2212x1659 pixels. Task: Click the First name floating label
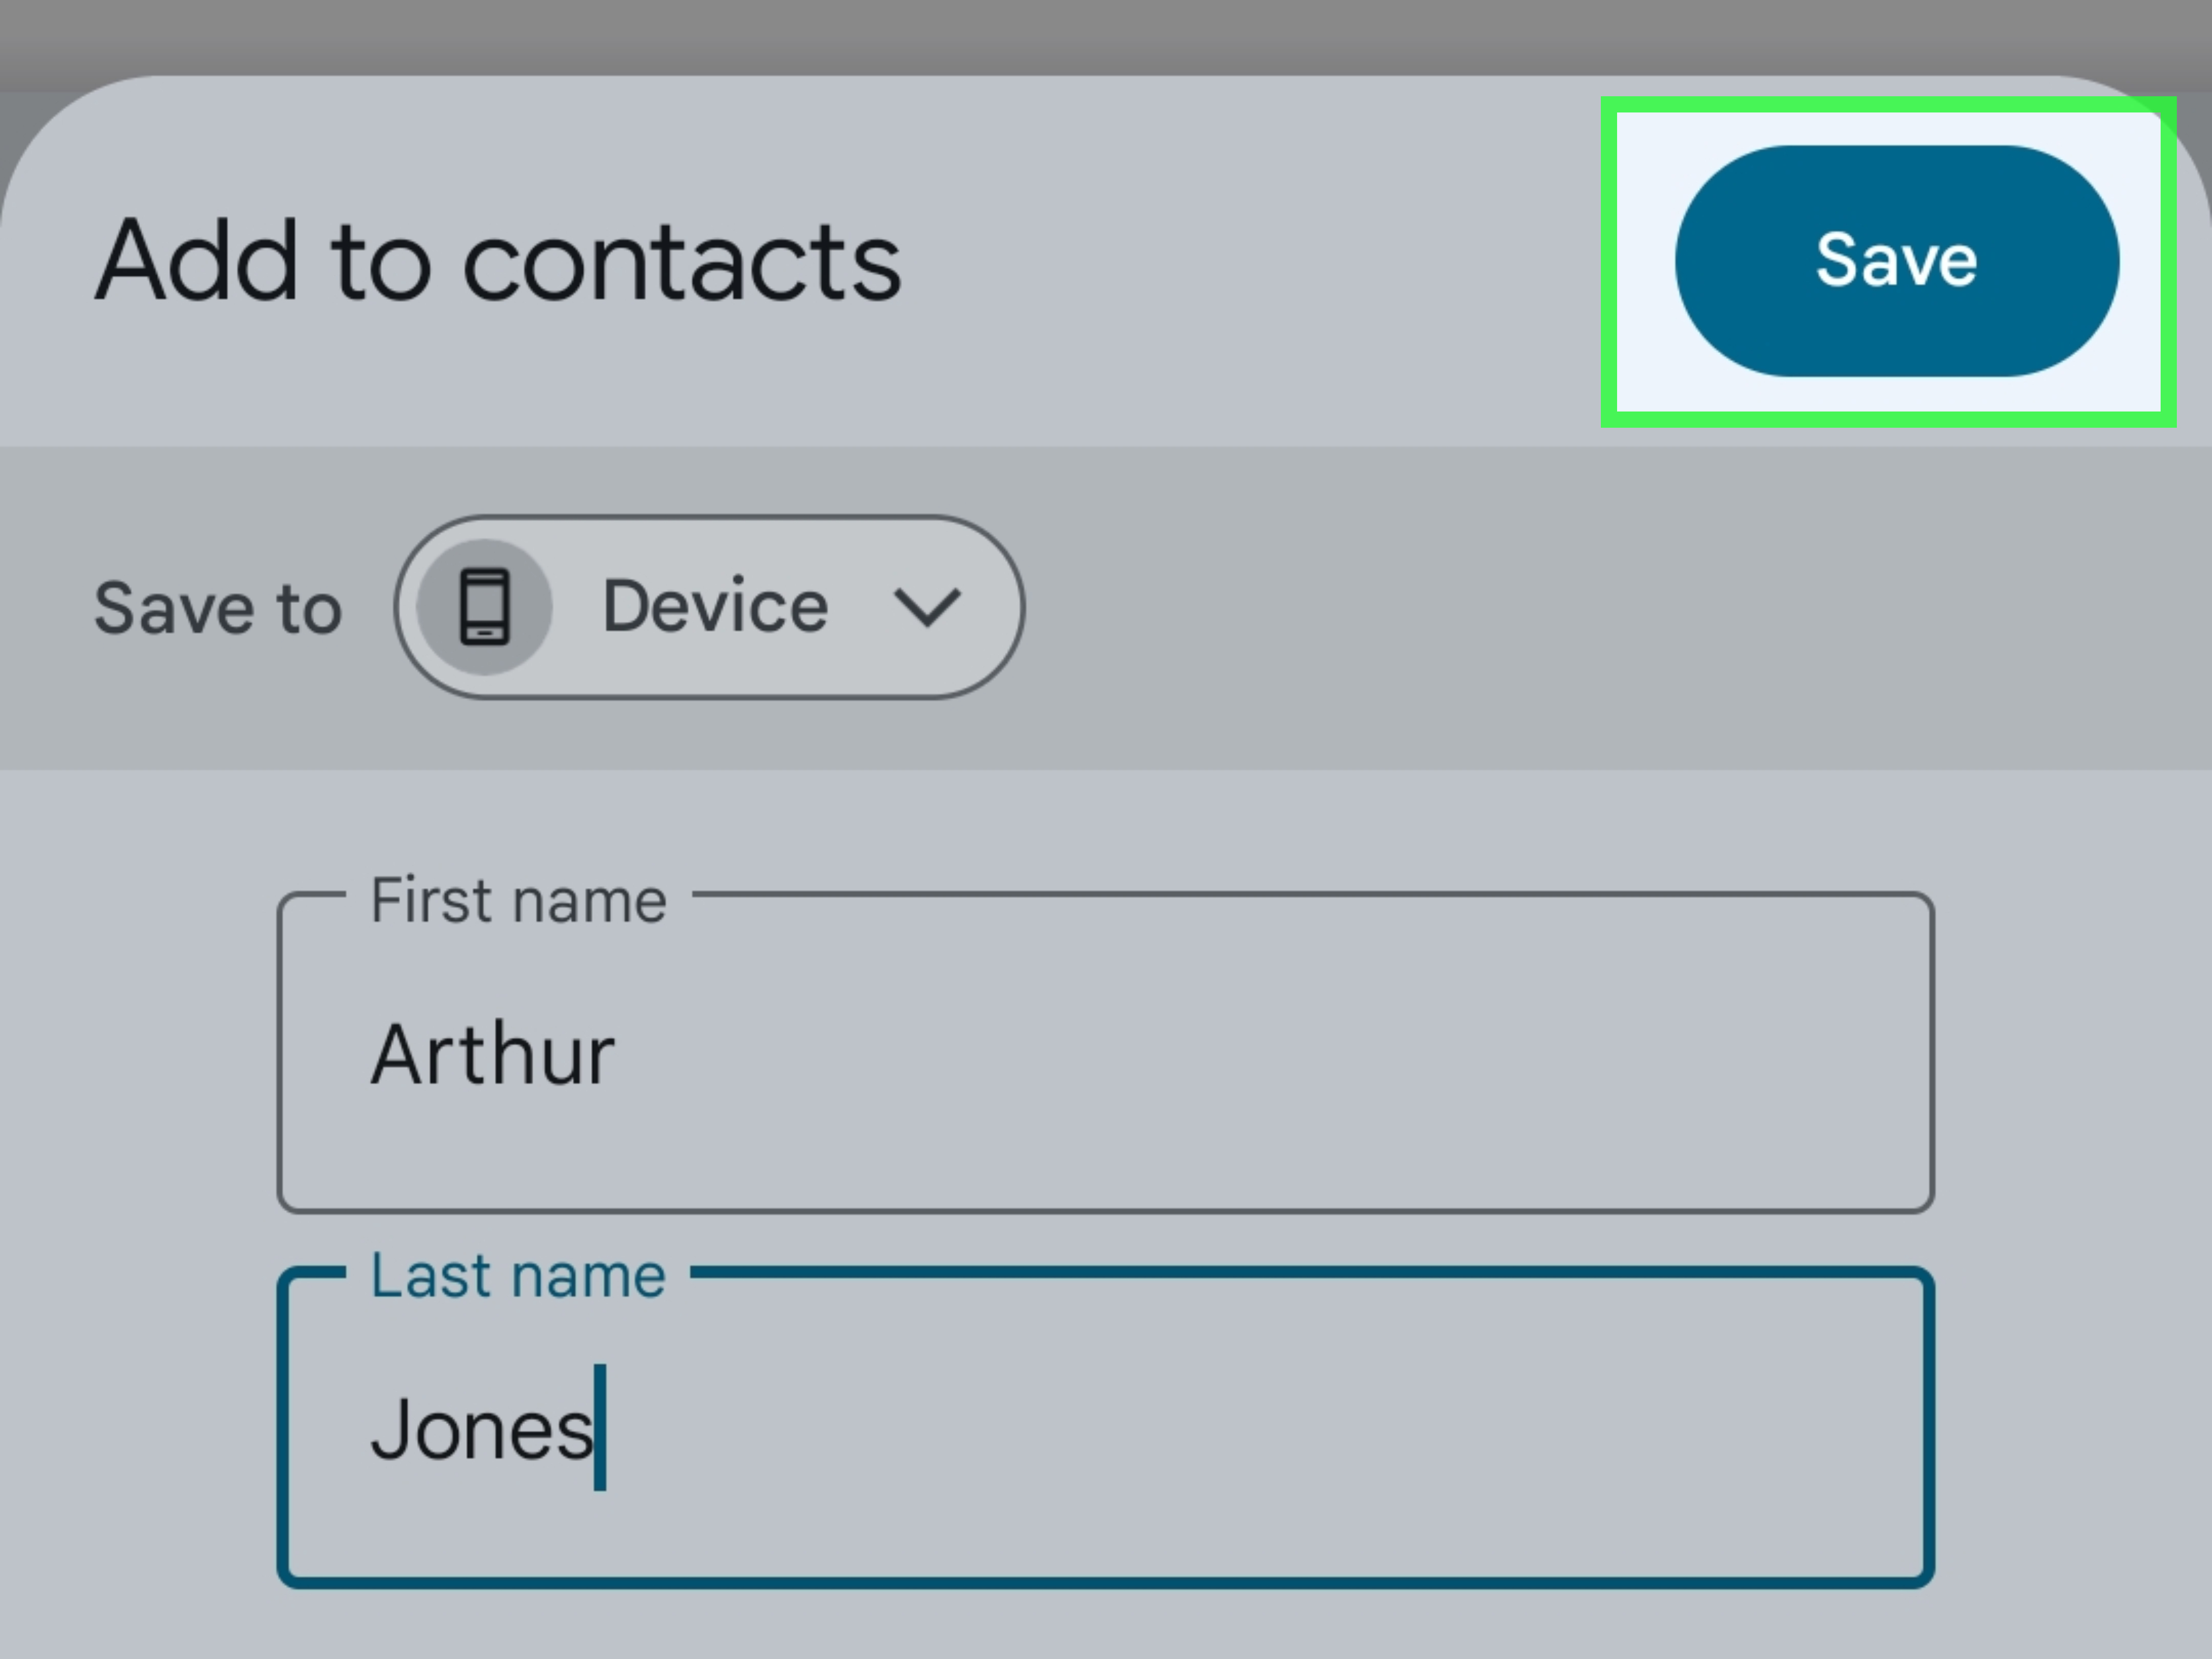(518, 900)
